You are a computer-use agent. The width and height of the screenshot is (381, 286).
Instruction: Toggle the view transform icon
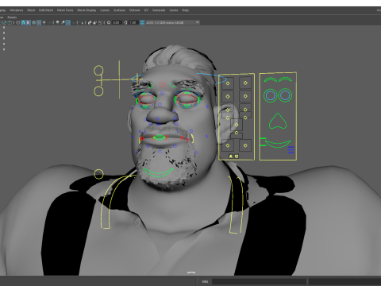(x=142, y=22)
